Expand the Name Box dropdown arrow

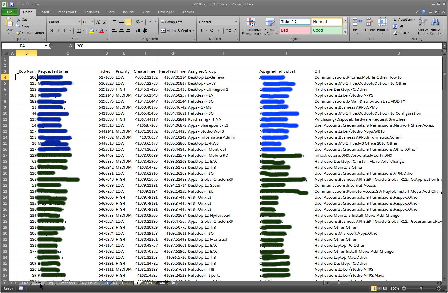coord(46,46)
